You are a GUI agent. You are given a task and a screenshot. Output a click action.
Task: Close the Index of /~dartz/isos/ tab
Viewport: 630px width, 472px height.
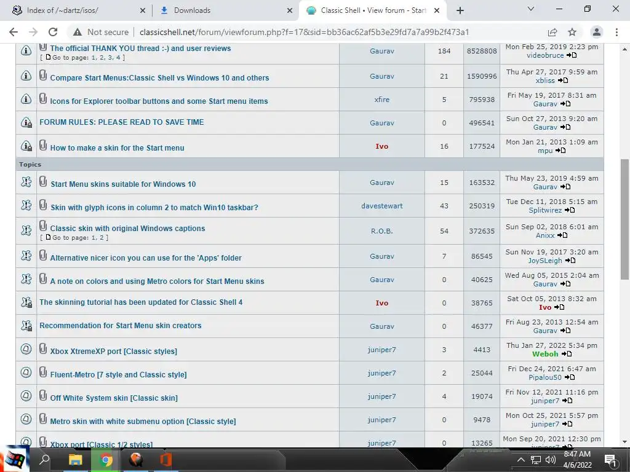[x=143, y=10]
